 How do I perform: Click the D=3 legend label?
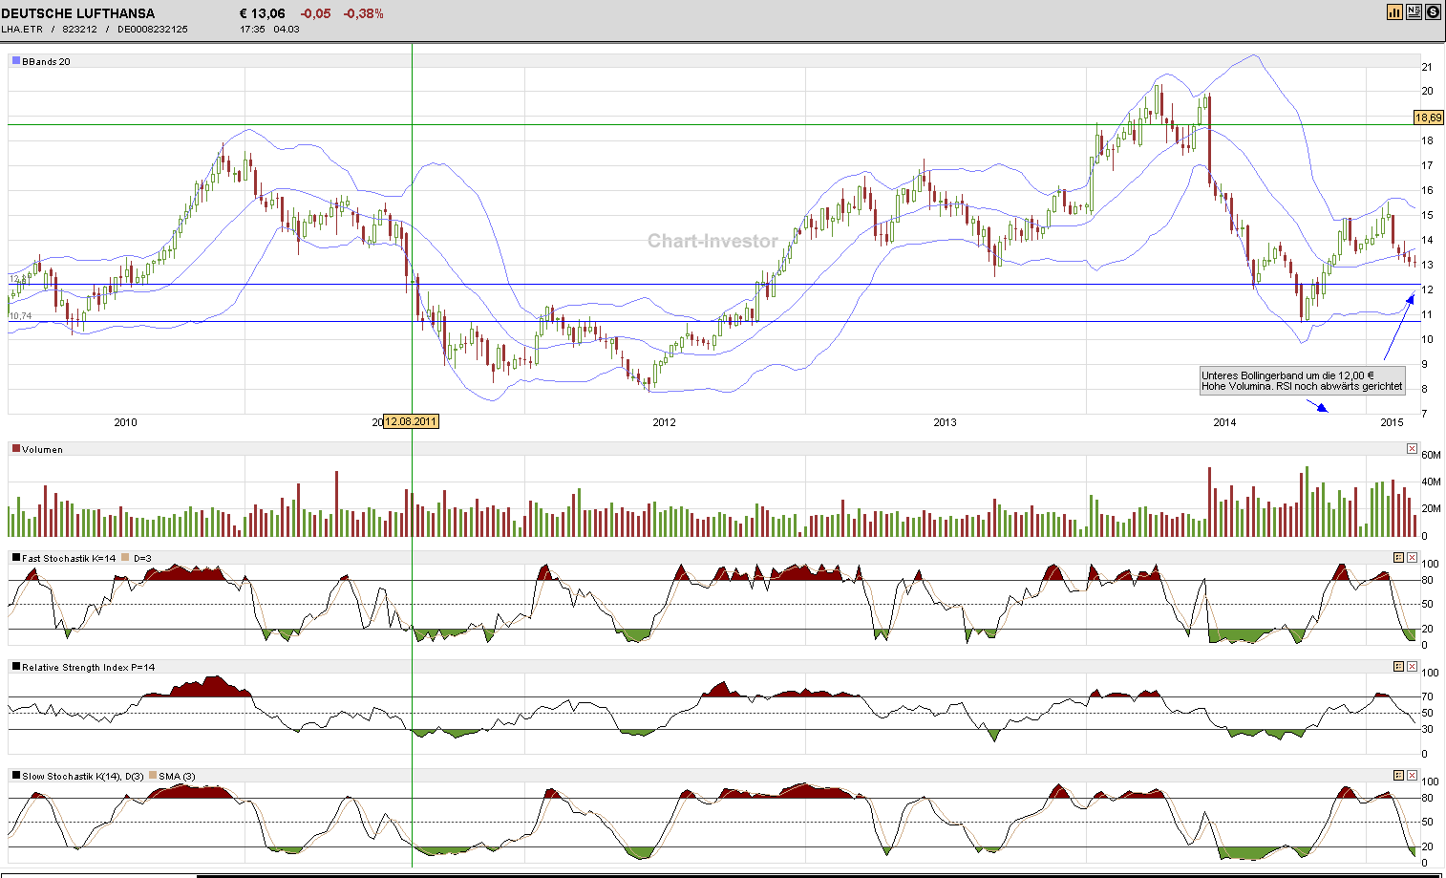[x=142, y=559]
